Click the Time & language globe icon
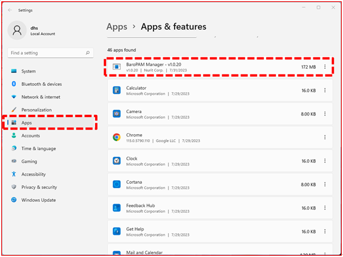Image resolution: width=343 pixels, height=257 pixels. pos(14,148)
